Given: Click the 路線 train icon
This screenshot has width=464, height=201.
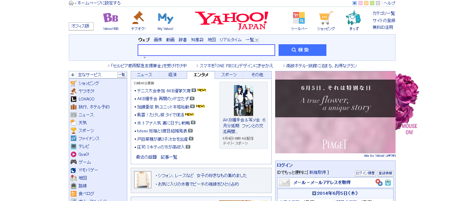Looking at the screenshot, I should coord(73,186).
